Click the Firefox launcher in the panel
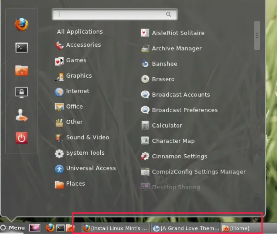This screenshot has width=277, height=235. click(x=50, y=228)
